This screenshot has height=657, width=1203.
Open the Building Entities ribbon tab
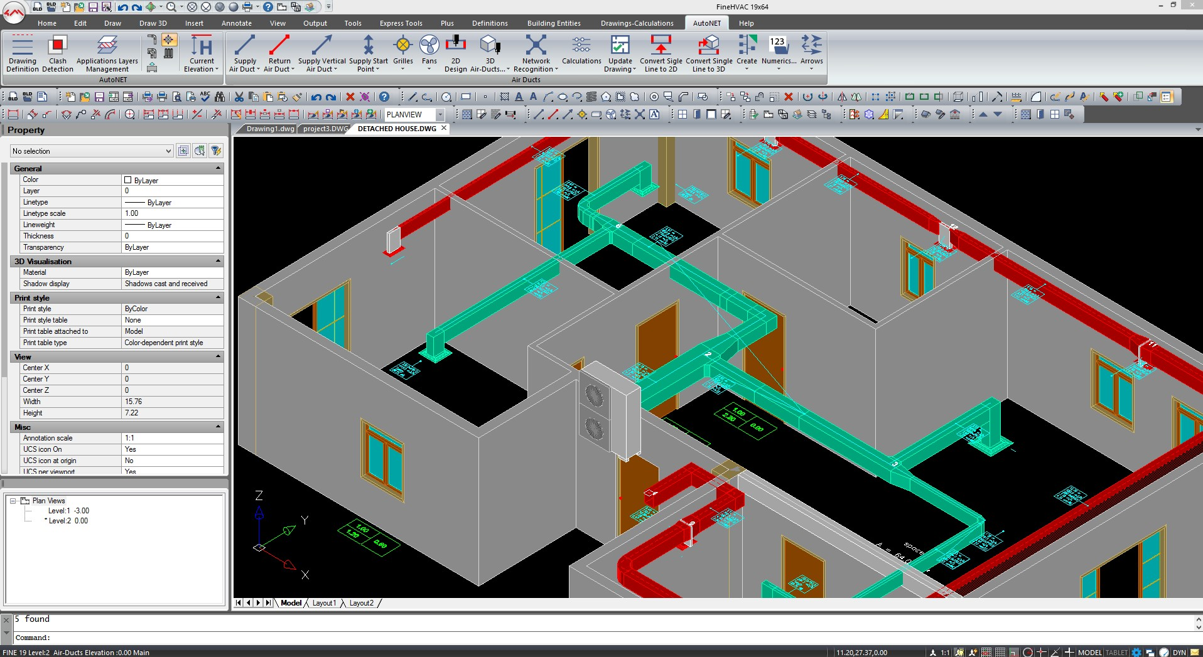(553, 23)
